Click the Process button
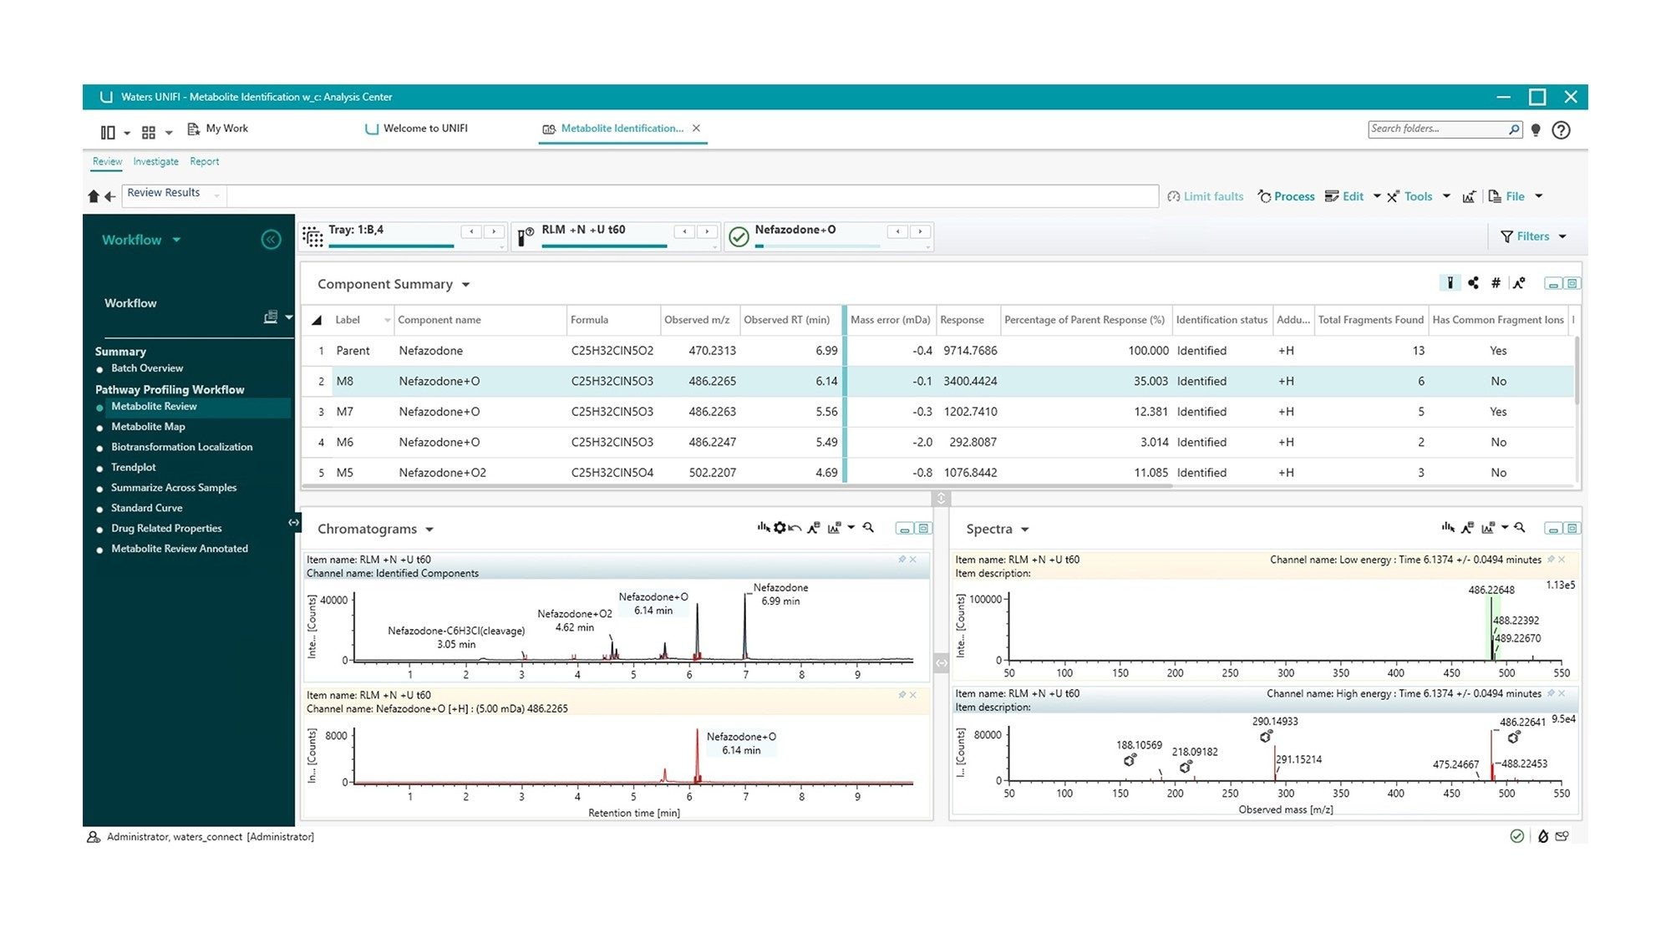 (x=1286, y=196)
